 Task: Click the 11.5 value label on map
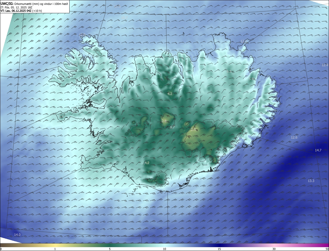[x=117, y=6]
